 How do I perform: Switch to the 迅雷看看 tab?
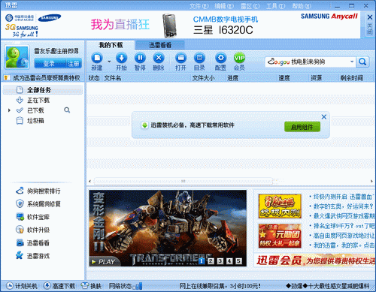(160, 45)
